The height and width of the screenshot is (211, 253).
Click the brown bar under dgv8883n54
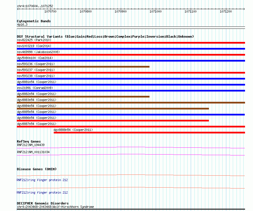pos(131,103)
